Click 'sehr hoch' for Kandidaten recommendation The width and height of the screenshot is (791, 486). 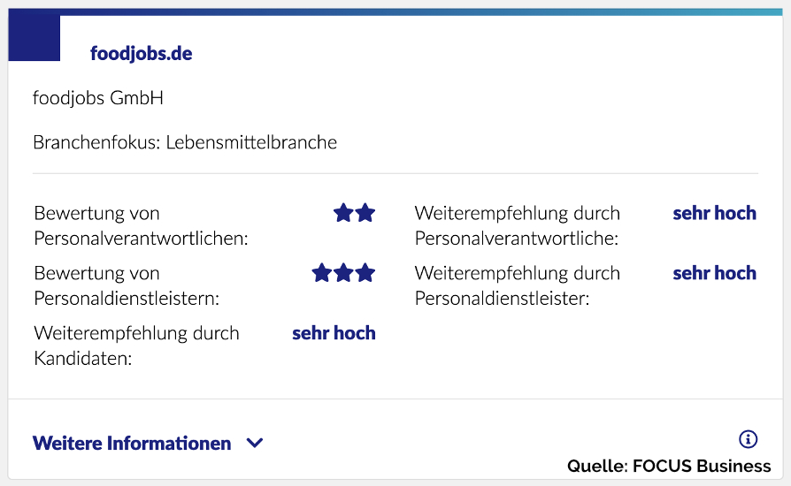(334, 333)
